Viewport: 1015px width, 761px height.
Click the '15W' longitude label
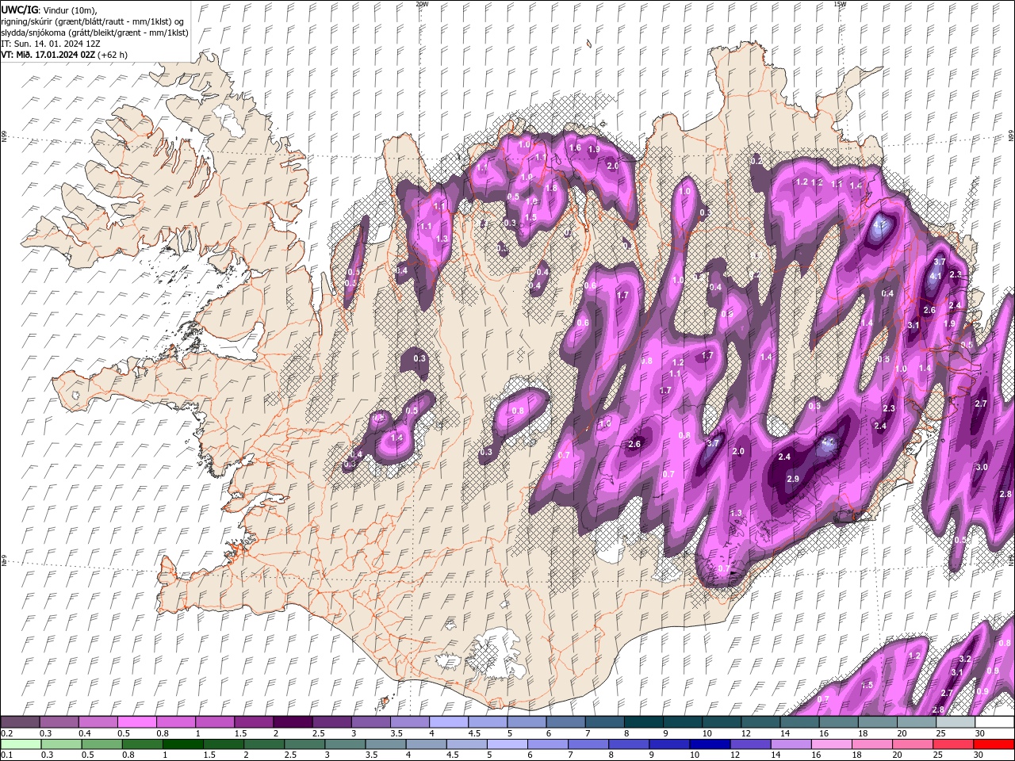point(840,4)
